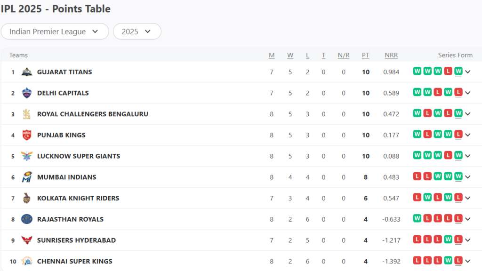
Task: Open the Delhi Capitals team page link
Action: tap(63, 93)
